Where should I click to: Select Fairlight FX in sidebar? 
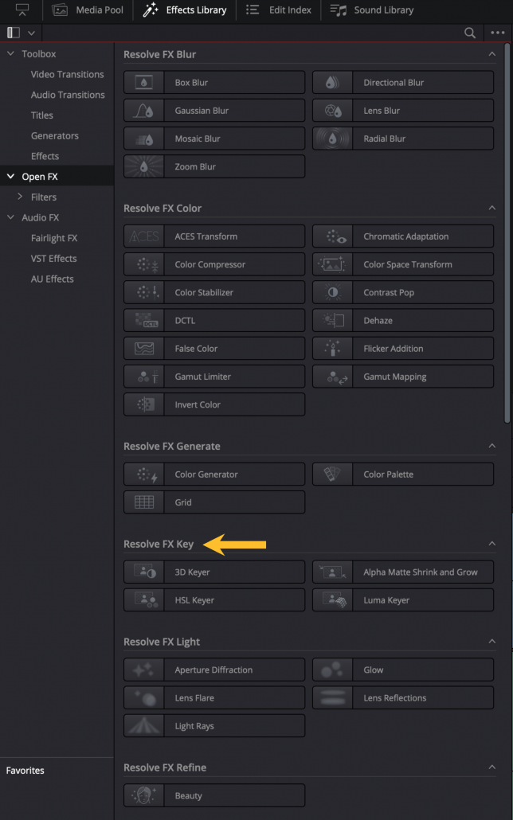pyautogui.click(x=54, y=238)
